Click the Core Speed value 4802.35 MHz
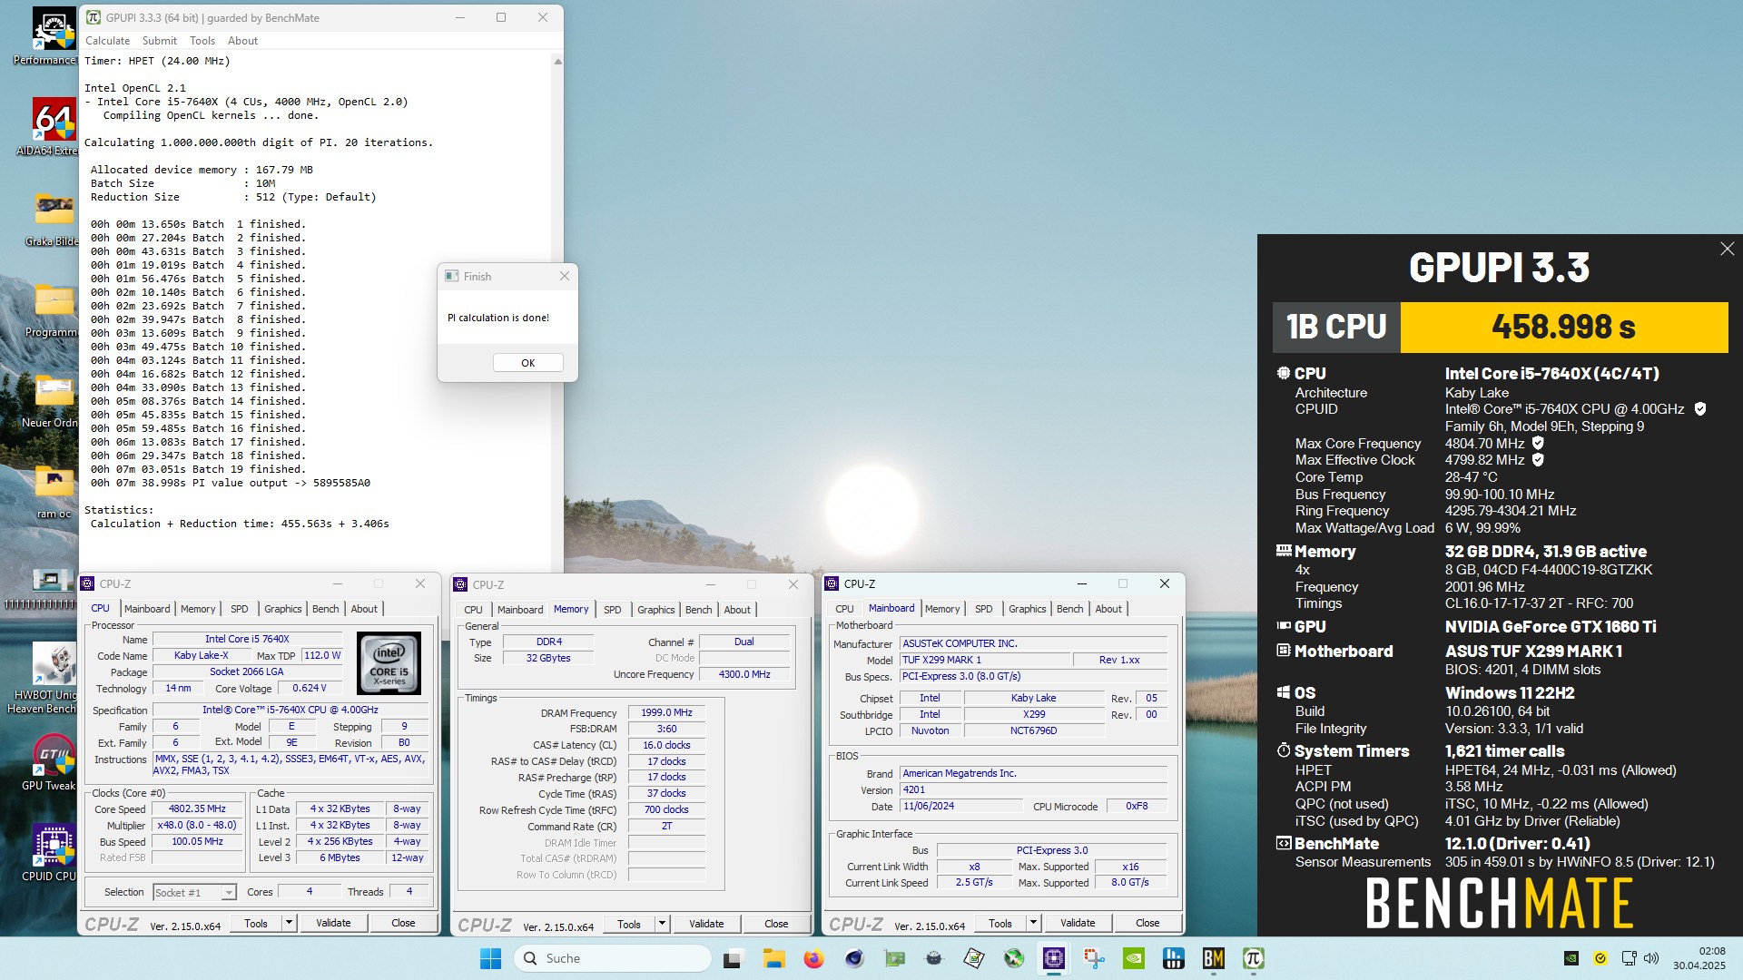This screenshot has height=980, width=1743. coord(197,808)
